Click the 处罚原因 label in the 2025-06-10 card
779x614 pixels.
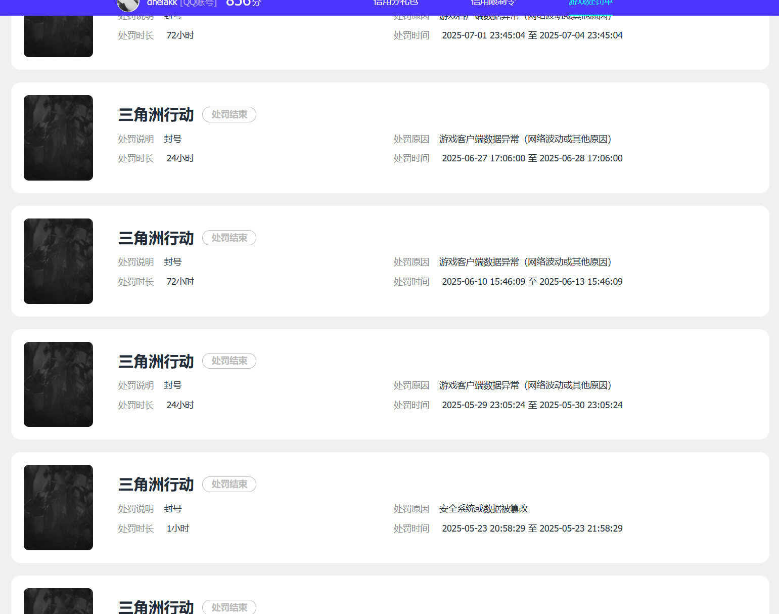[411, 262]
